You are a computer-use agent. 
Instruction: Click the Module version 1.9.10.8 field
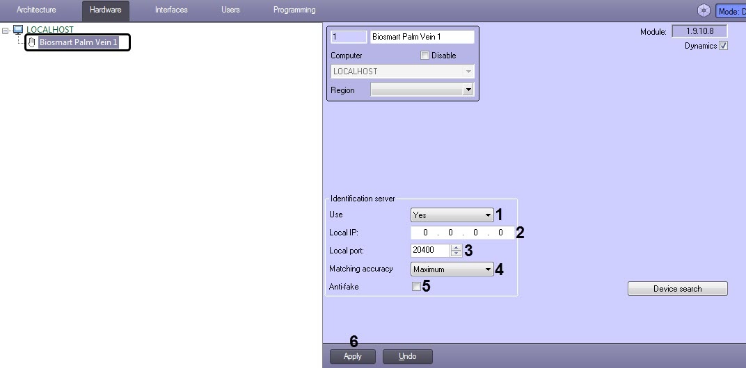699,32
